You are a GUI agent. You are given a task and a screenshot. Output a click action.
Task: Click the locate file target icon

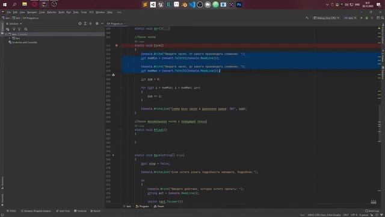coord(80,24)
